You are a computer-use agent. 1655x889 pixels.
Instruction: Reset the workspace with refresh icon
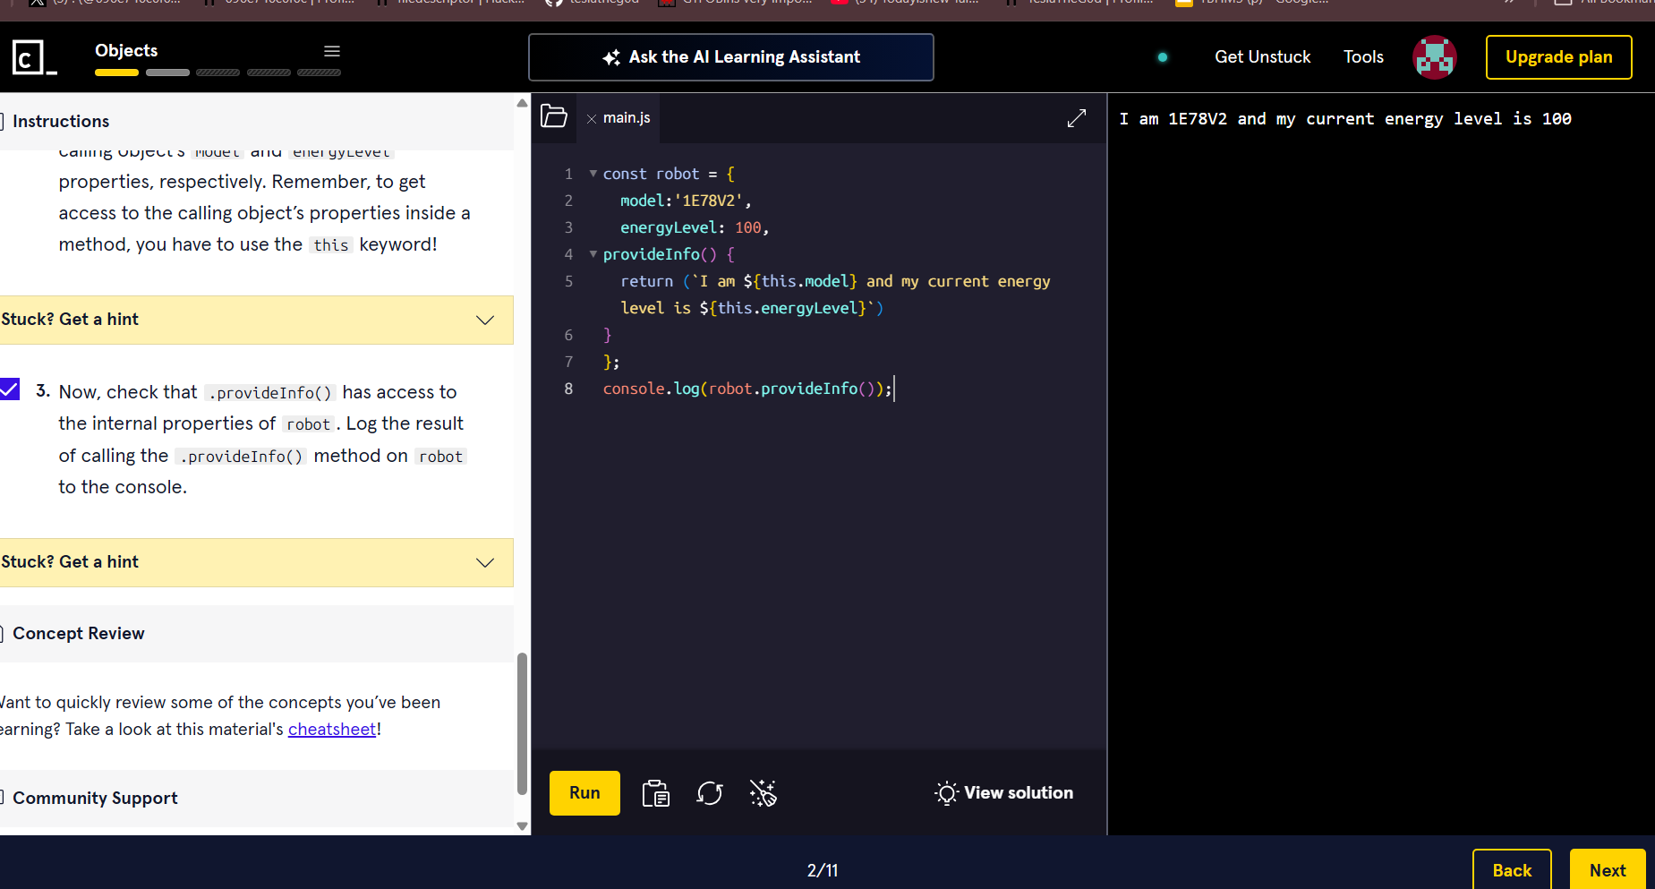[710, 793]
